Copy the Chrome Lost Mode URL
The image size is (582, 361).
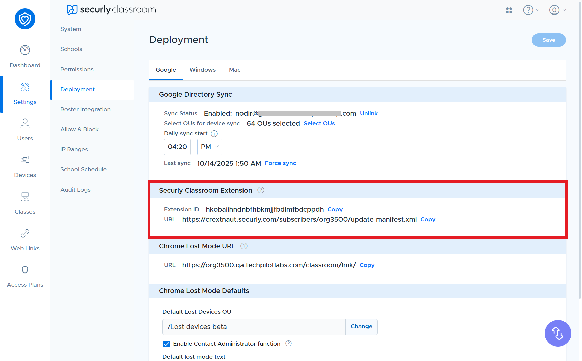(367, 265)
